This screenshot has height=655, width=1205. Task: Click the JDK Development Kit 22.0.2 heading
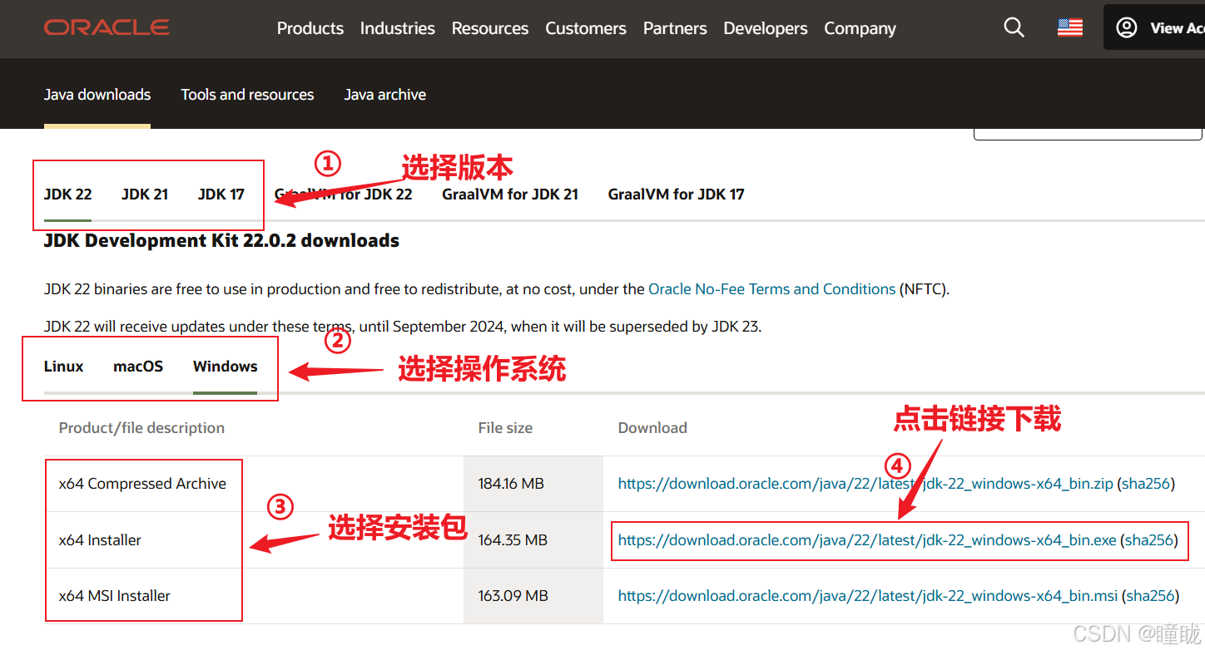click(x=221, y=241)
